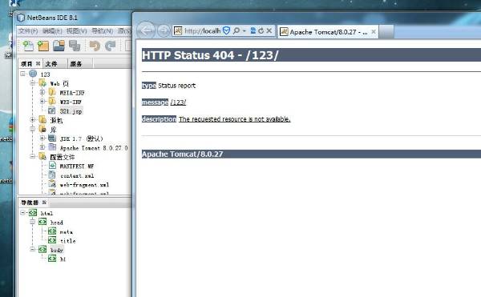Refresh the page with the address bar reload icon
Image resolution: width=481 pixels, height=297 pixels.
coord(261,30)
